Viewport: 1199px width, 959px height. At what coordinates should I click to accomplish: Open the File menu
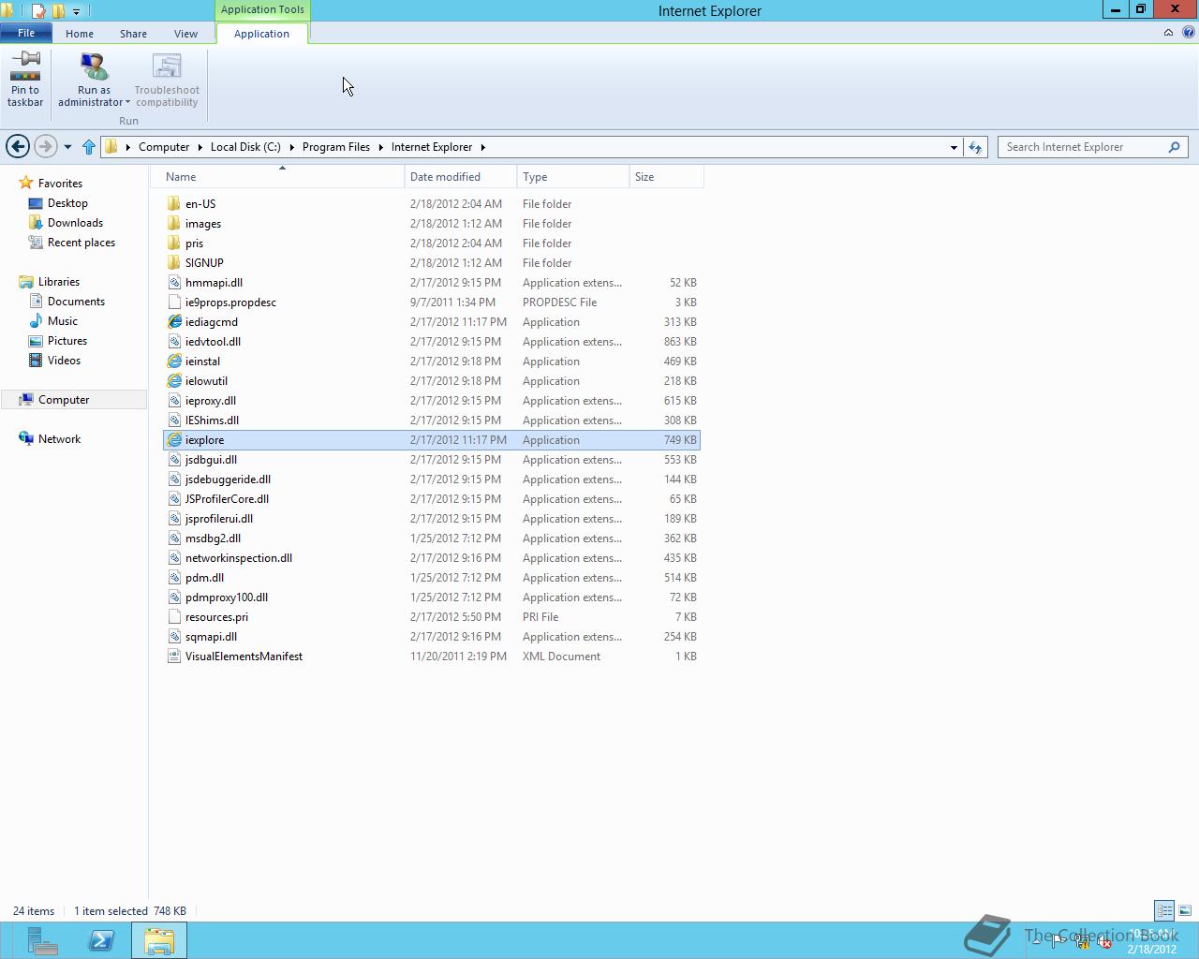point(26,33)
